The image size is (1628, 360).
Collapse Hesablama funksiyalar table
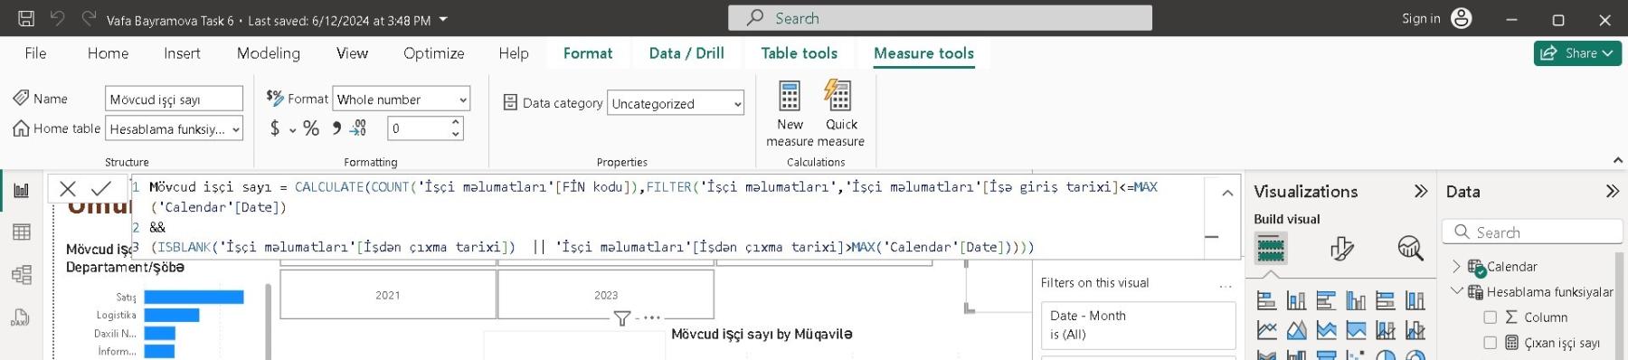[x=1456, y=291]
